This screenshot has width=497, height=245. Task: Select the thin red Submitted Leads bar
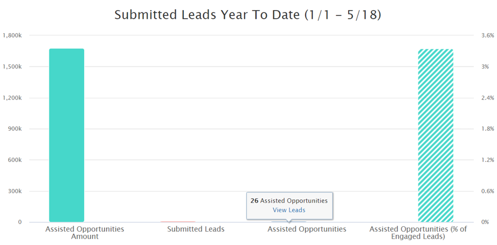click(178, 221)
